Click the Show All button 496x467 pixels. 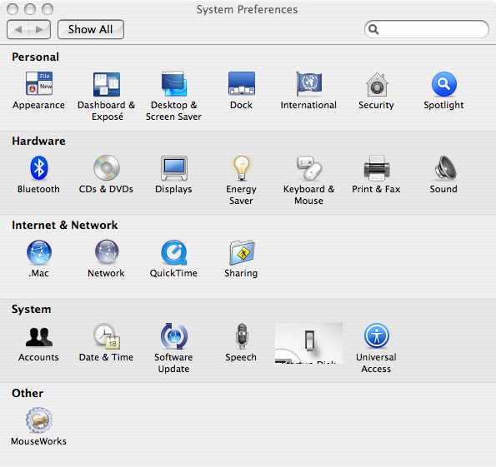[91, 30]
